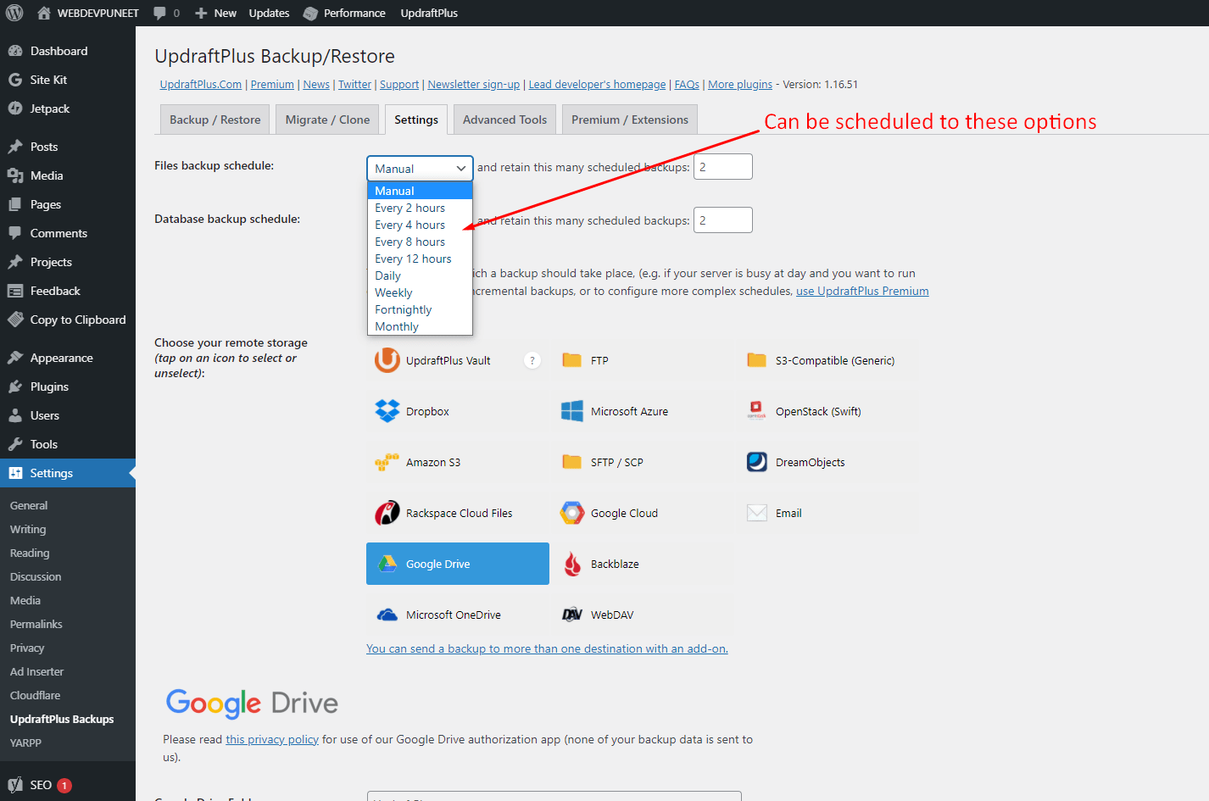Image resolution: width=1209 pixels, height=801 pixels.
Task: Select the Backblaze flame icon
Action: point(572,564)
